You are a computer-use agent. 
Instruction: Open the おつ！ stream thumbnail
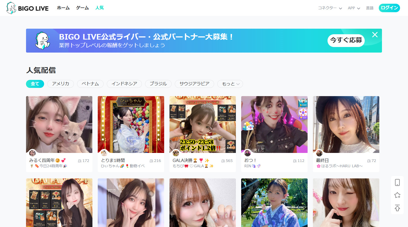tap(274, 125)
